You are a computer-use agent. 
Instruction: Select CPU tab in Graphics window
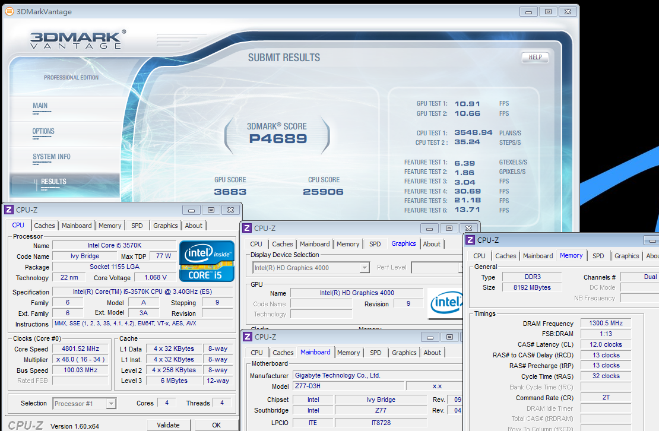point(256,244)
